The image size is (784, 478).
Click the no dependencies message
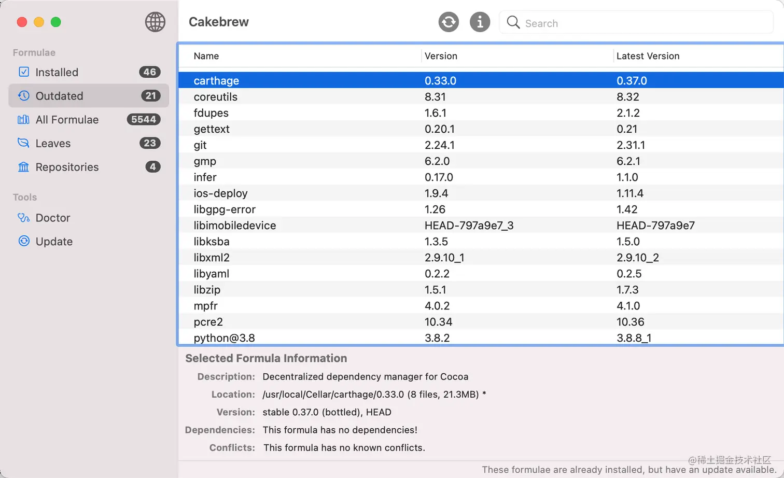340,429
